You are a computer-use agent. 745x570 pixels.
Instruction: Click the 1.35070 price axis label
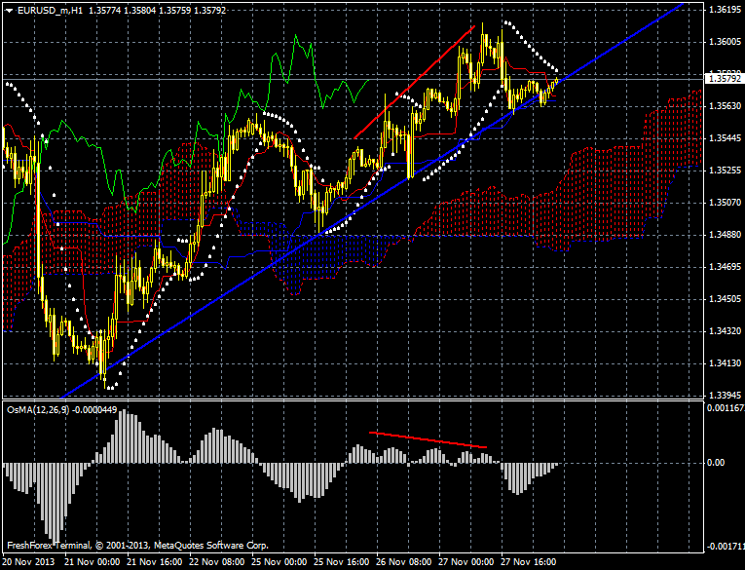(x=723, y=203)
